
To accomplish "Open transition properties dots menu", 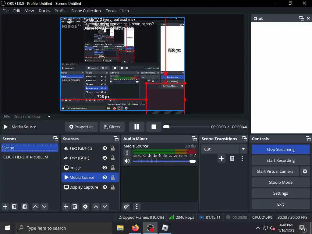I will tap(242, 158).
